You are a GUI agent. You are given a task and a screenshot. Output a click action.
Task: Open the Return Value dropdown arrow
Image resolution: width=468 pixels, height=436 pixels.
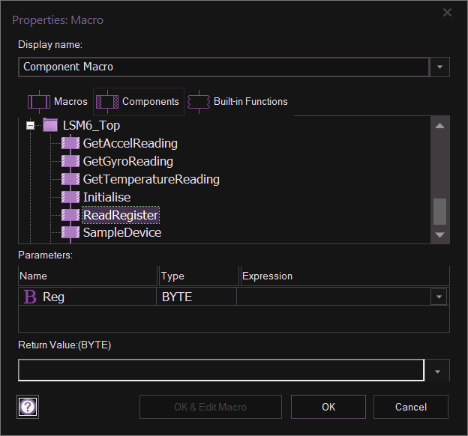437,372
